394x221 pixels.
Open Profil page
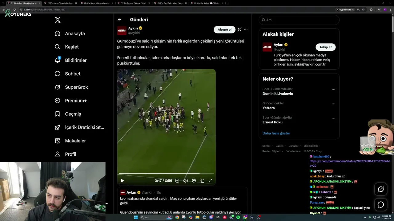(65, 154)
